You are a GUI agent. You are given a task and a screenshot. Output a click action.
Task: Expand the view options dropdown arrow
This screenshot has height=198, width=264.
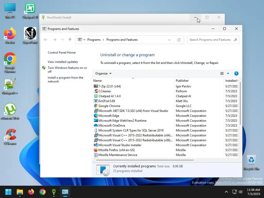pos(228,73)
